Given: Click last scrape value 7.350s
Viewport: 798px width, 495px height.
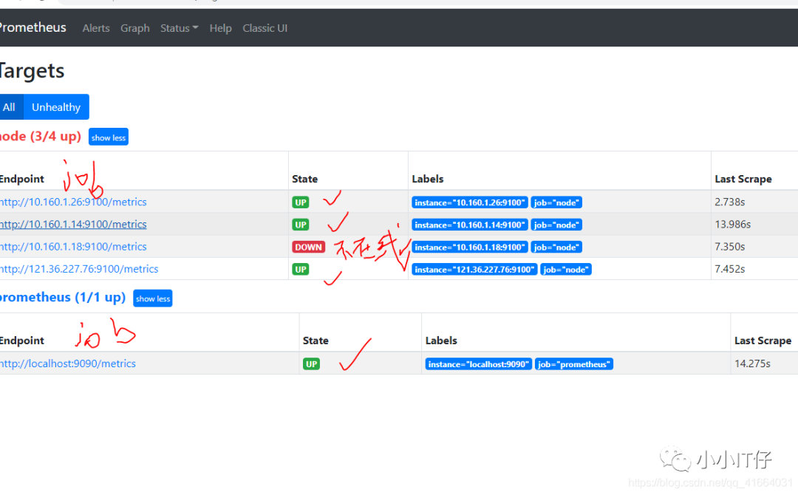Looking at the screenshot, I should tap(730, 247).
